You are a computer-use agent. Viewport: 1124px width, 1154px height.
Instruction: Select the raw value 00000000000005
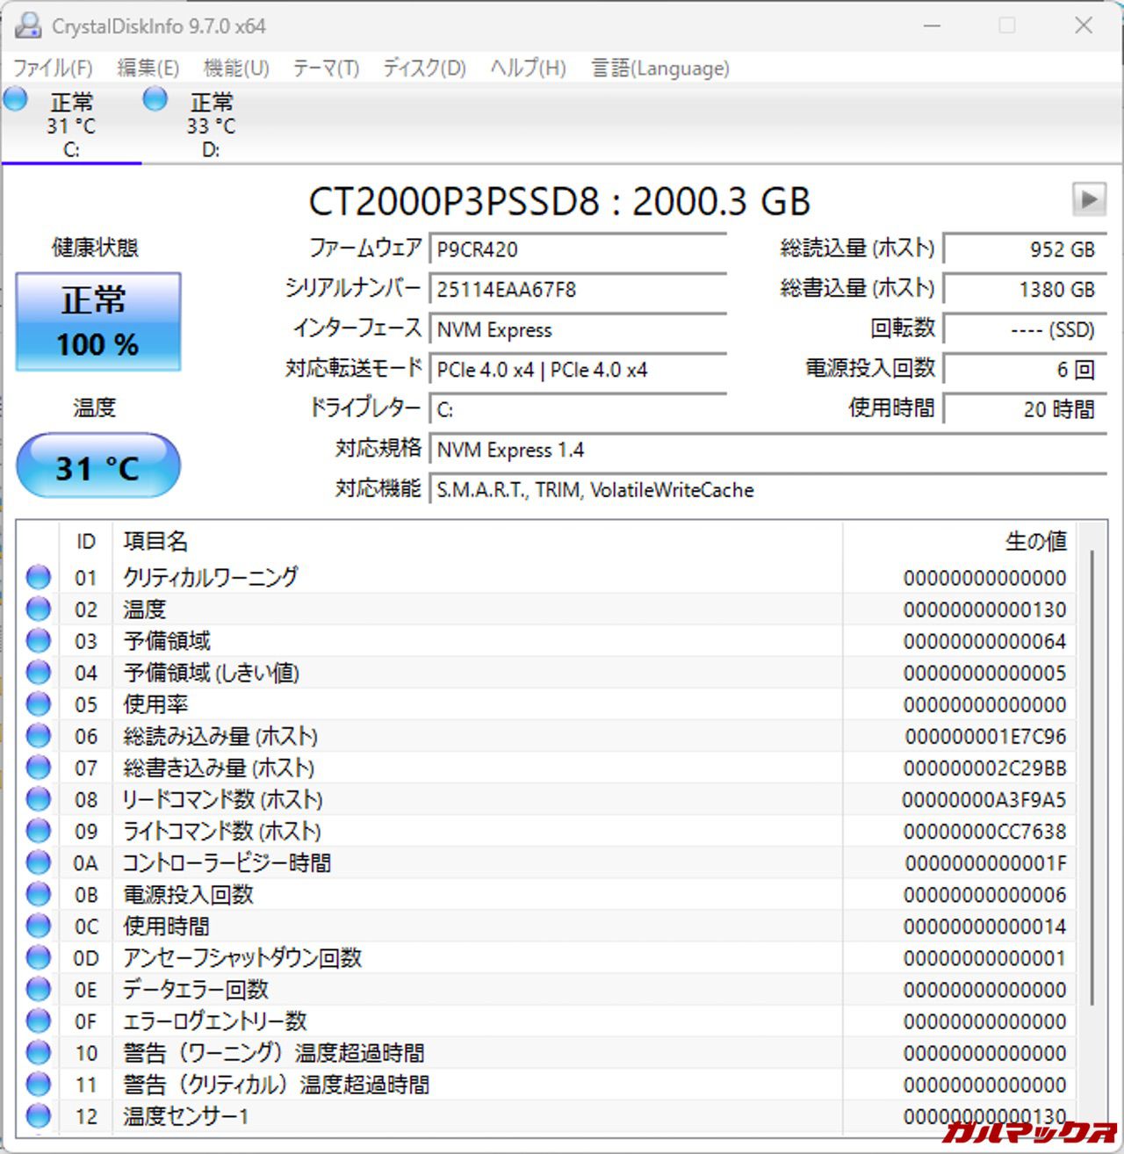tap(985, 673)
